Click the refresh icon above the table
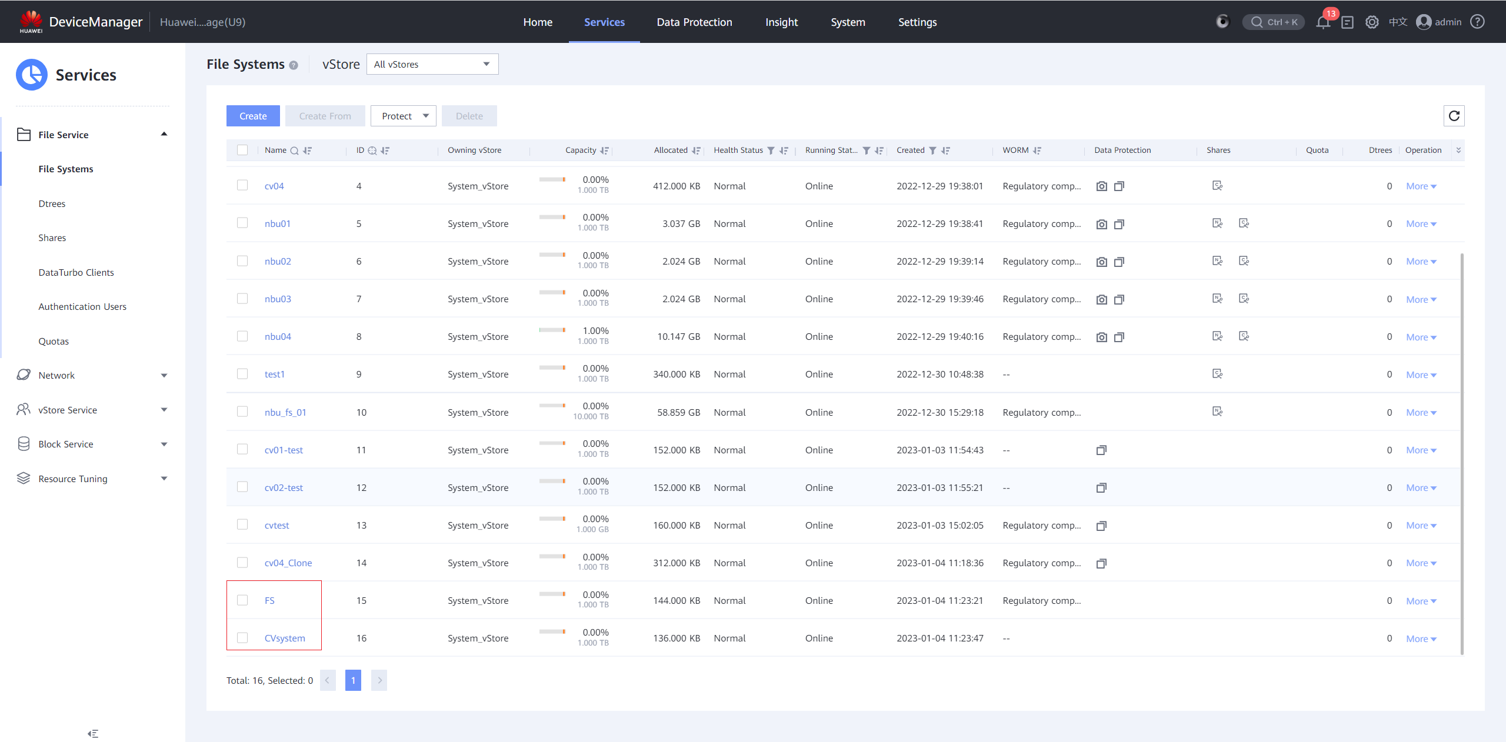Image resolution: width=1506 pixels, height=742 pixels. tap(1454, 116)
